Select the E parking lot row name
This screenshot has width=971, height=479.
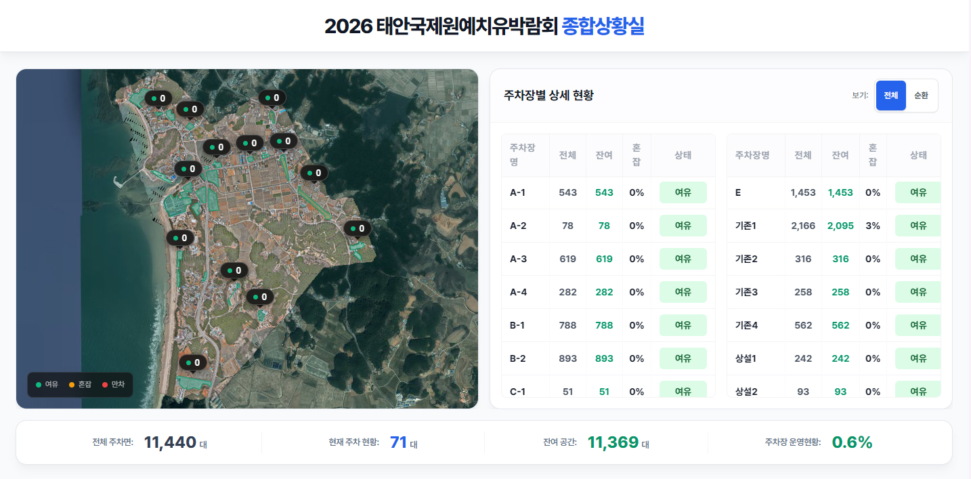738,192
